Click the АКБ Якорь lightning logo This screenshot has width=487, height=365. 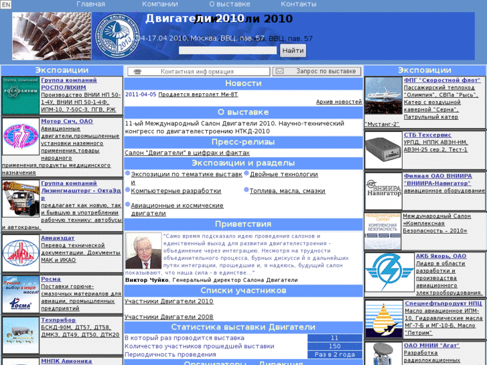389,273
